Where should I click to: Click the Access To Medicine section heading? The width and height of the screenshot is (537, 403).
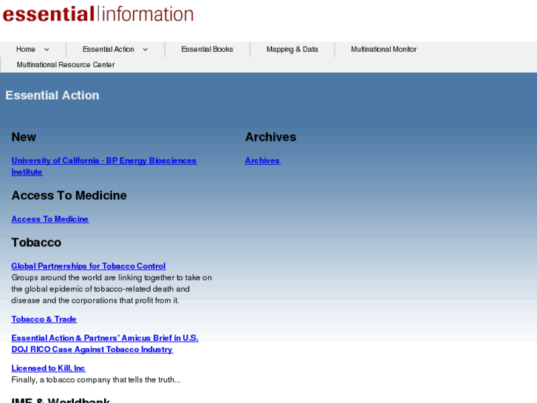click(x=69, y=195)
